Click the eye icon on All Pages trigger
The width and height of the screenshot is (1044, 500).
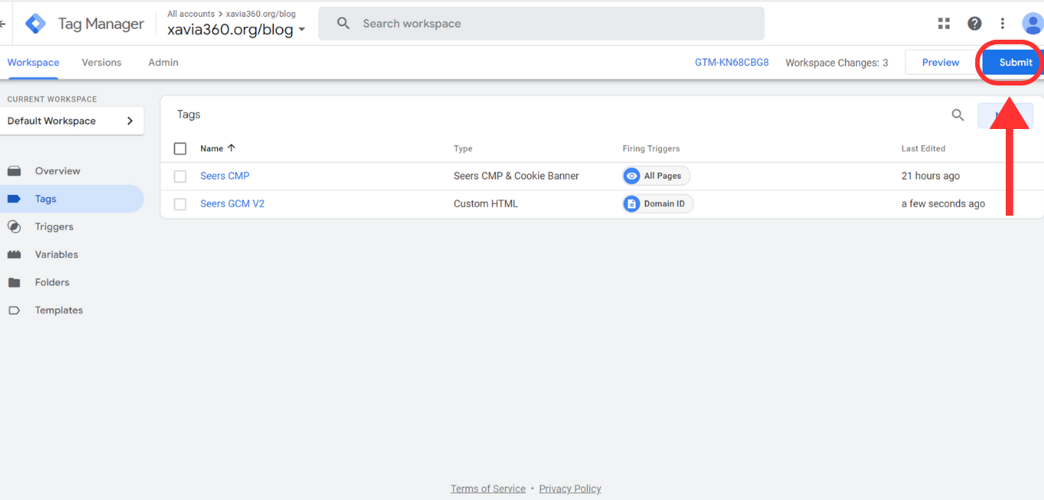point(631,176)
